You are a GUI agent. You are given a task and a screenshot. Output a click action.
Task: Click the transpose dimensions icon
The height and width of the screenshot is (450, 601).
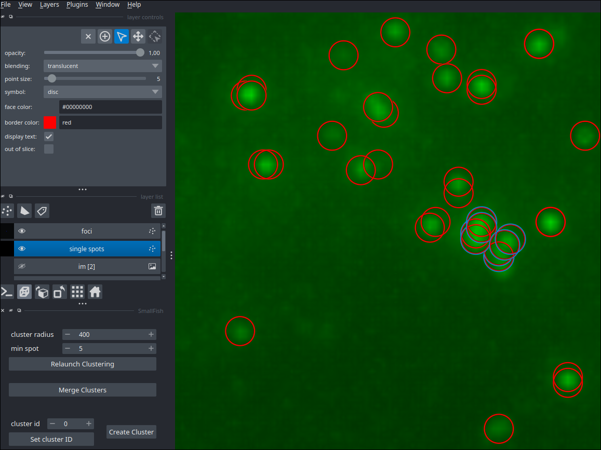click(60, 292)
